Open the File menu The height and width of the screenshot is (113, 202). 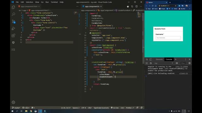[17, 2]
